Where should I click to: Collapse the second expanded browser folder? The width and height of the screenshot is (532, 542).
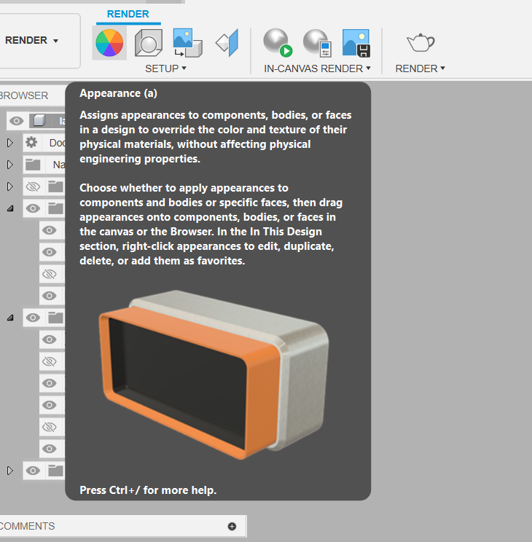[10, 318]
